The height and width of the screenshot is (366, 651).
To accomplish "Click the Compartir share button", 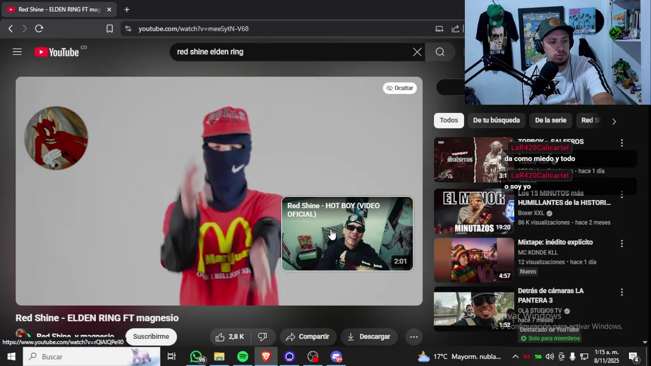I will coord(307,337).
